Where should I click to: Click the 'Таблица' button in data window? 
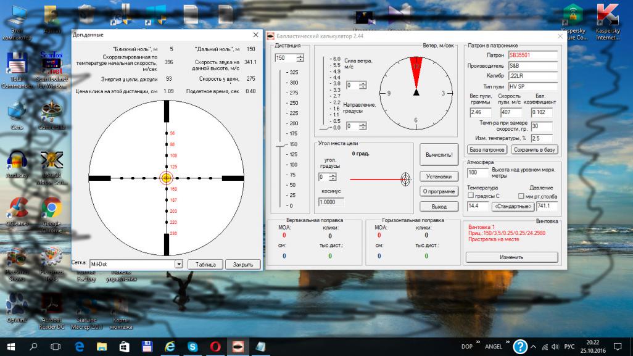(205, 264)
